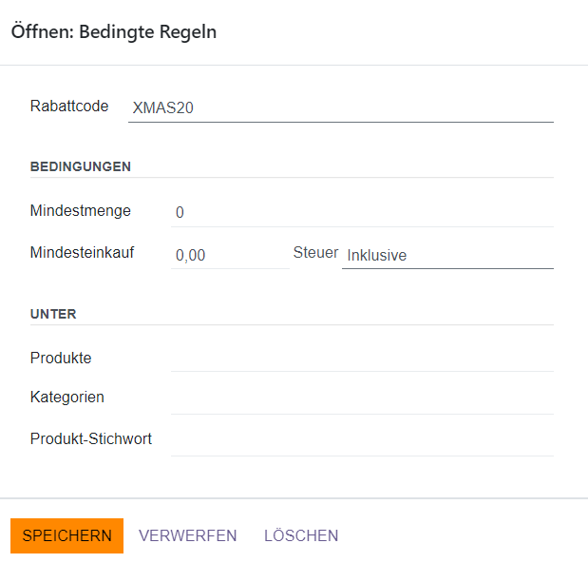Open the Steuer dropdown showing Inklusive
This screenshot has width=588, height=563.
[x=446, y=255]
